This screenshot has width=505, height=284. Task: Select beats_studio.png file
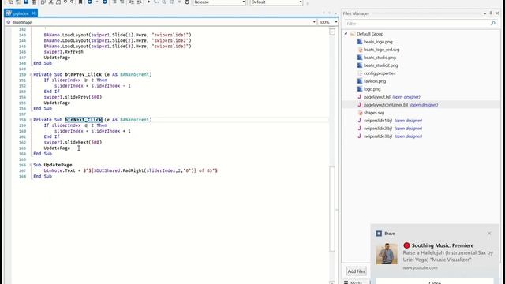[380, 58]
